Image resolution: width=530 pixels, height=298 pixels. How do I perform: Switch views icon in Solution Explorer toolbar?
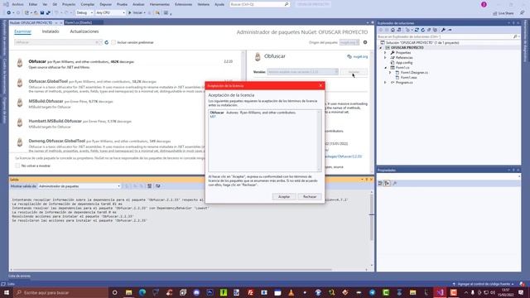point(399,30)
